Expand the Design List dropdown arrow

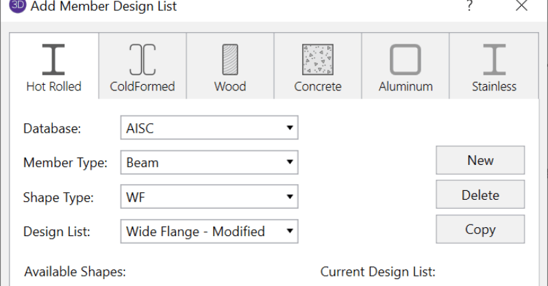coord(290,231)
